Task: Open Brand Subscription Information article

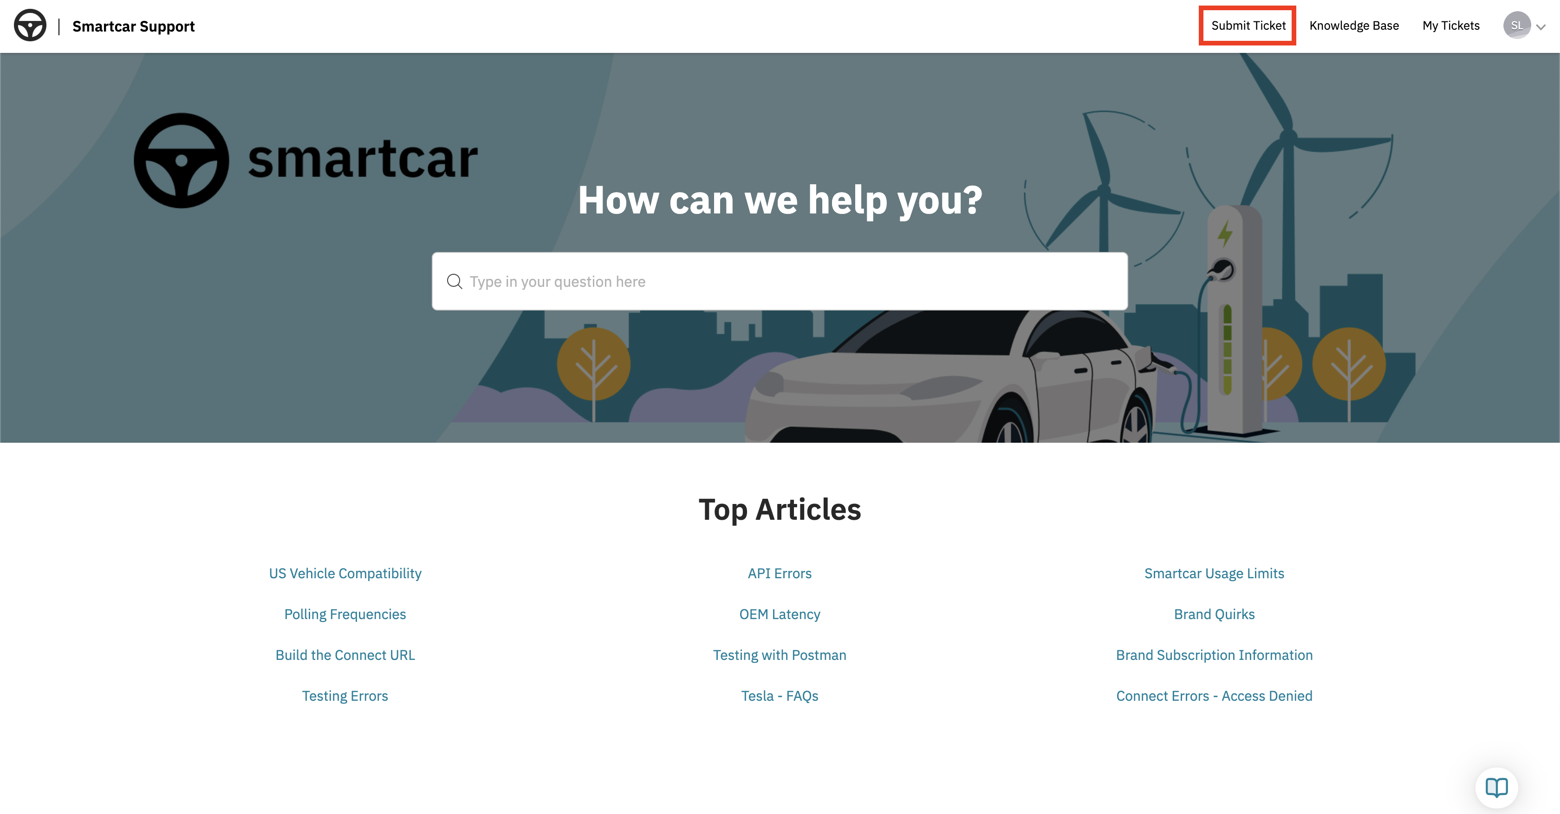Action: [x=1214, y=655]
